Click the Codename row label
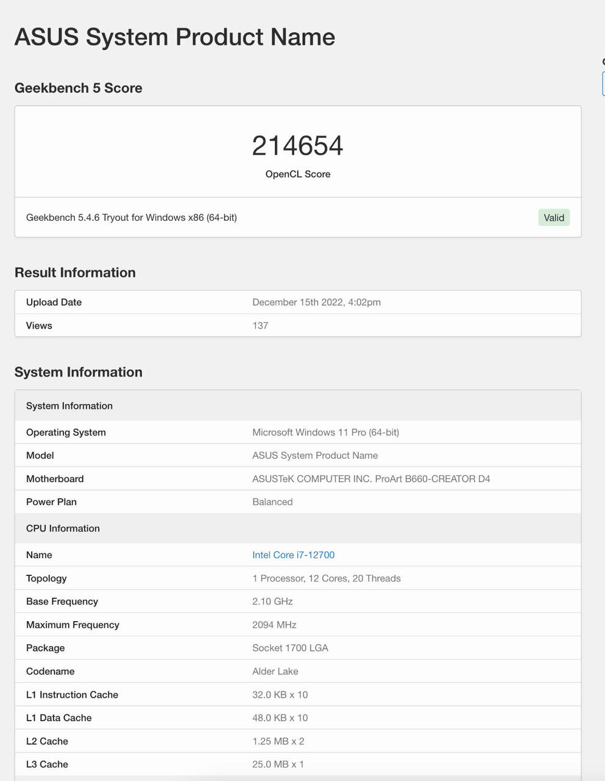This screenshot has width=605, height=781. coord(50,671)
